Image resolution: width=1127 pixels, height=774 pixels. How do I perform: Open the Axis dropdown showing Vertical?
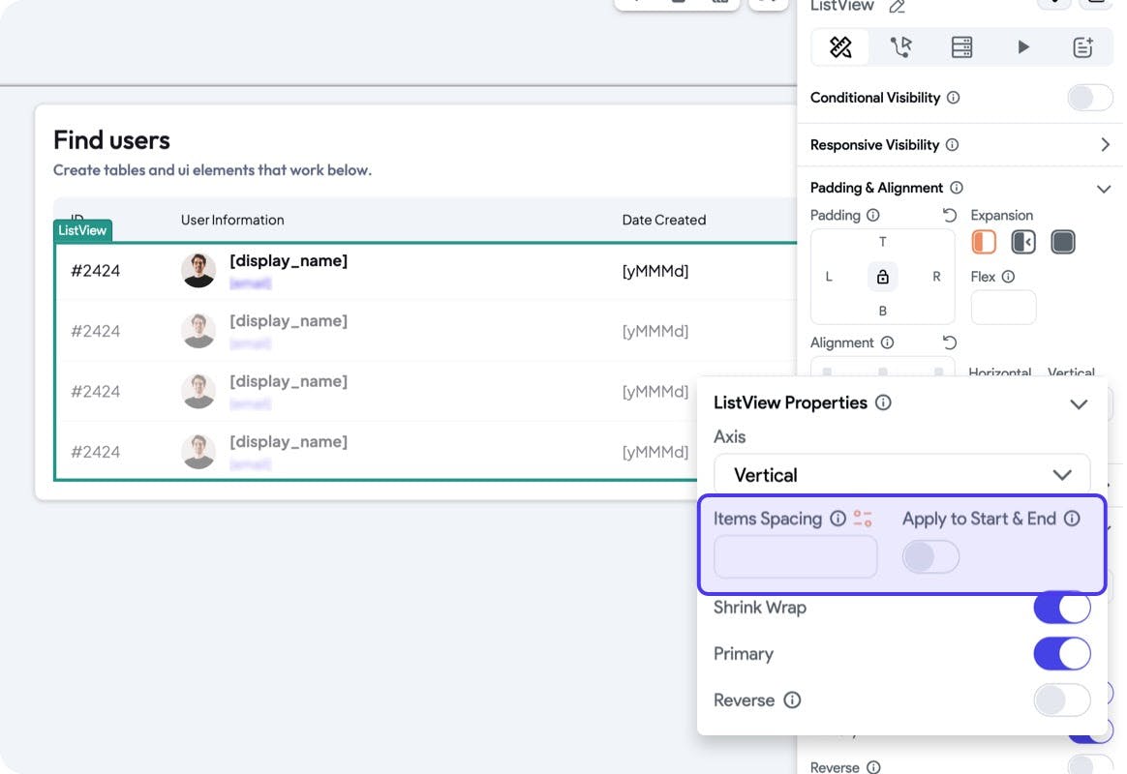point(901,475)
